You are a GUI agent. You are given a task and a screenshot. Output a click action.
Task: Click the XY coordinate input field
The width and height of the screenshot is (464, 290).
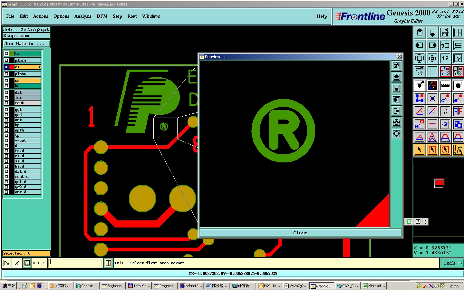tap(75, 263)
